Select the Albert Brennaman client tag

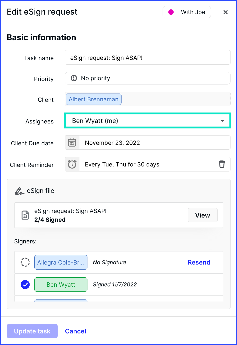coord(93,99)
